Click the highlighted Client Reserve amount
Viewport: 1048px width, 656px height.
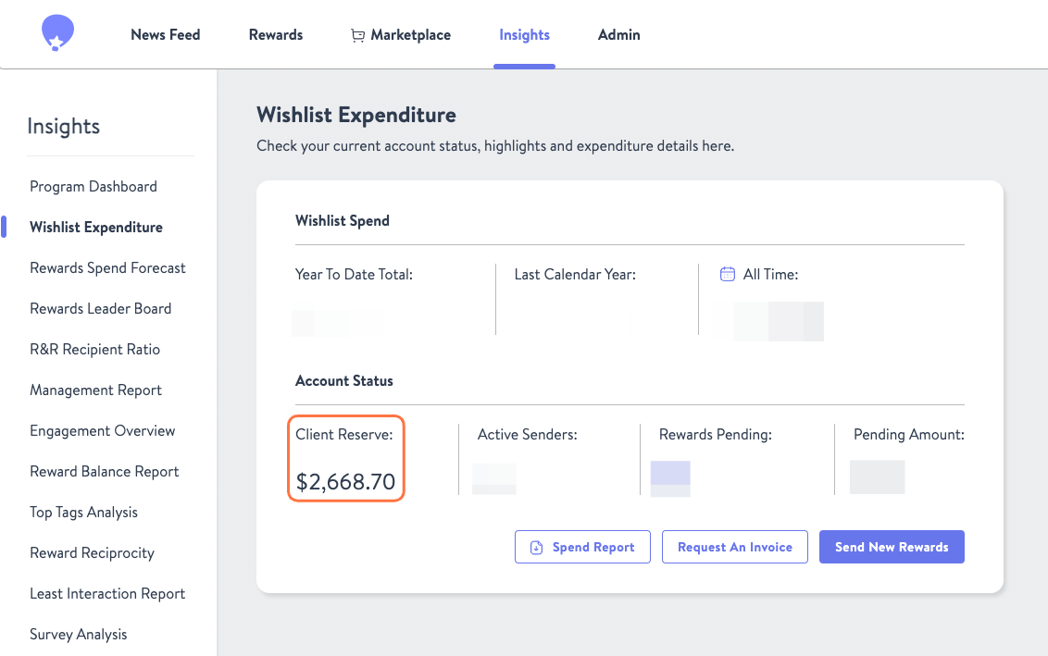(x=345, y=481)
